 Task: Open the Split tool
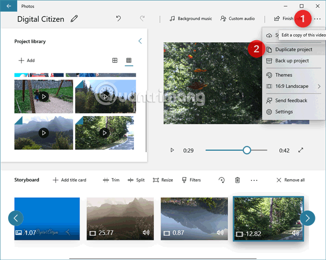pyautogui.click(x=136, y=180)
